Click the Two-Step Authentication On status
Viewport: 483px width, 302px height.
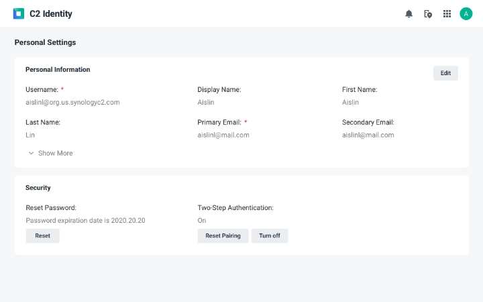(202, 221)
